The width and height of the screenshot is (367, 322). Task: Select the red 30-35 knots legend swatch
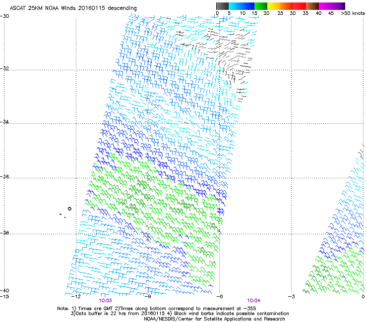pyautogui.click(x=300, y=6)
